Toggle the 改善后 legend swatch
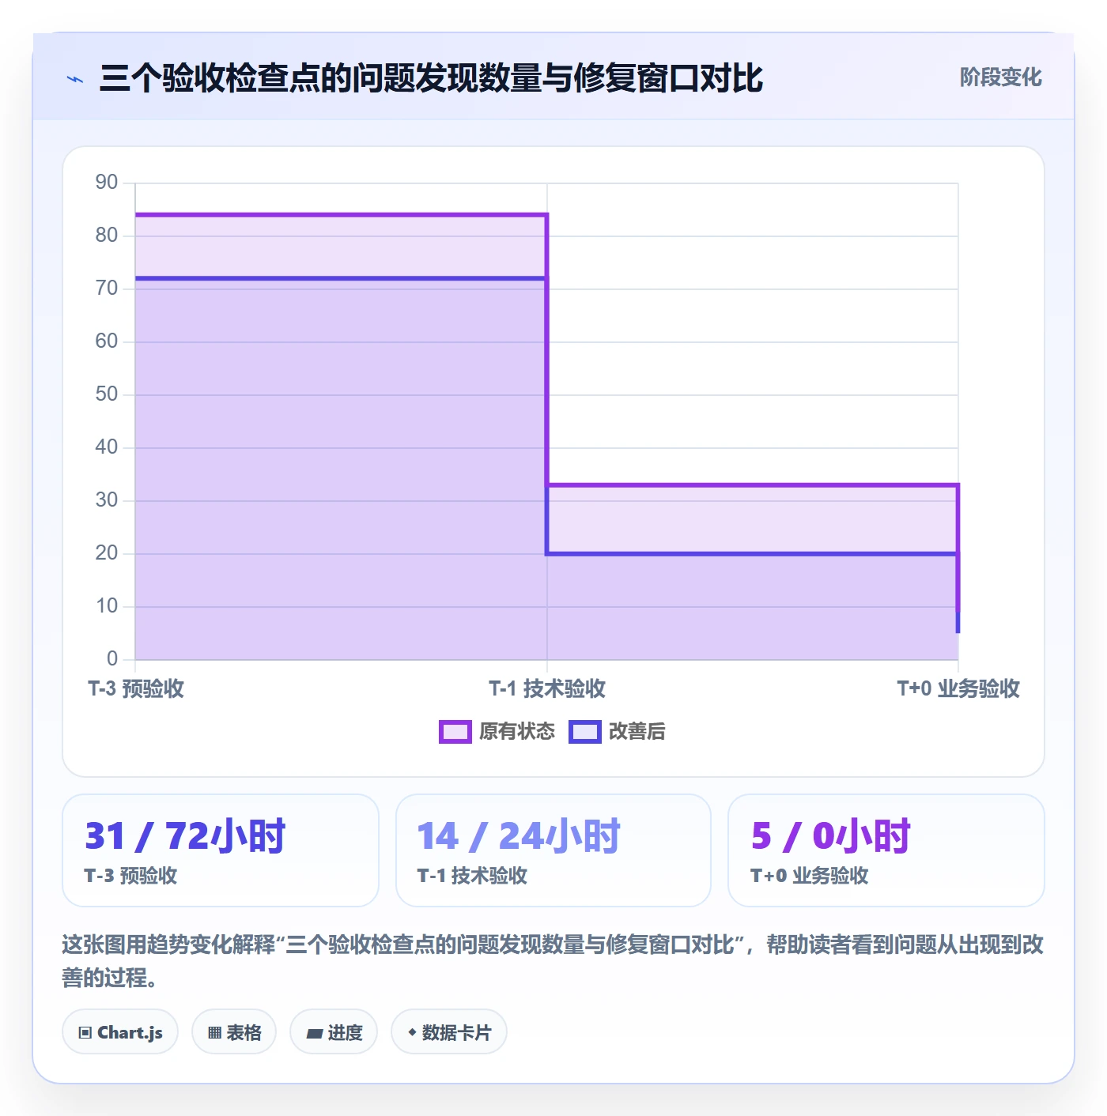Screen dimensions: 1107x1116 point(585,732)
